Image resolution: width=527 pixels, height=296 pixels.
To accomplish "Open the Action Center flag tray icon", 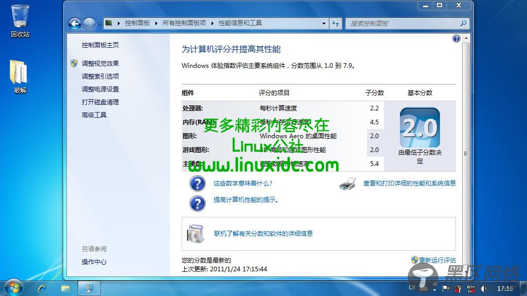I will (446, 288).
